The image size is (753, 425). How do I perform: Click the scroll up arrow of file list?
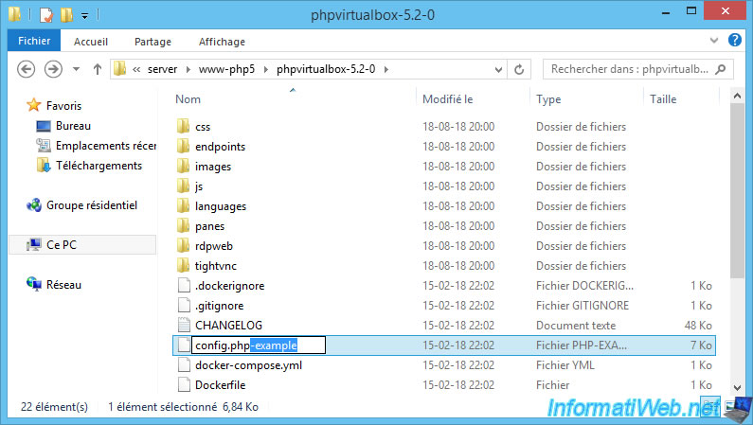click(x=737, y=96)
